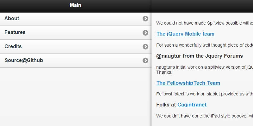Open the About menu item
Viewport: 253px width, 126px height.
tap(12, 19)
